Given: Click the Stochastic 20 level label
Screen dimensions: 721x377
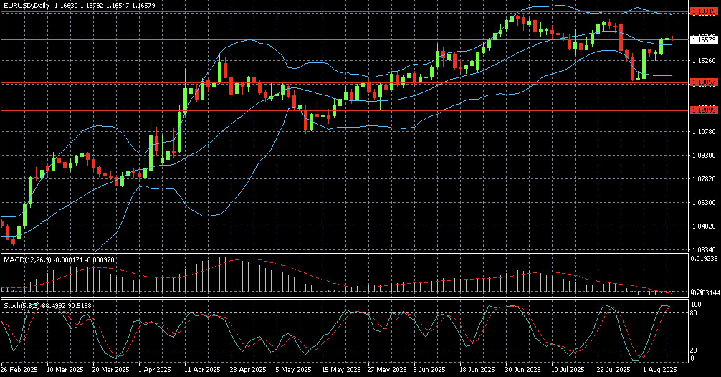Looking at the screenshot, I should (x=694, y=350).
